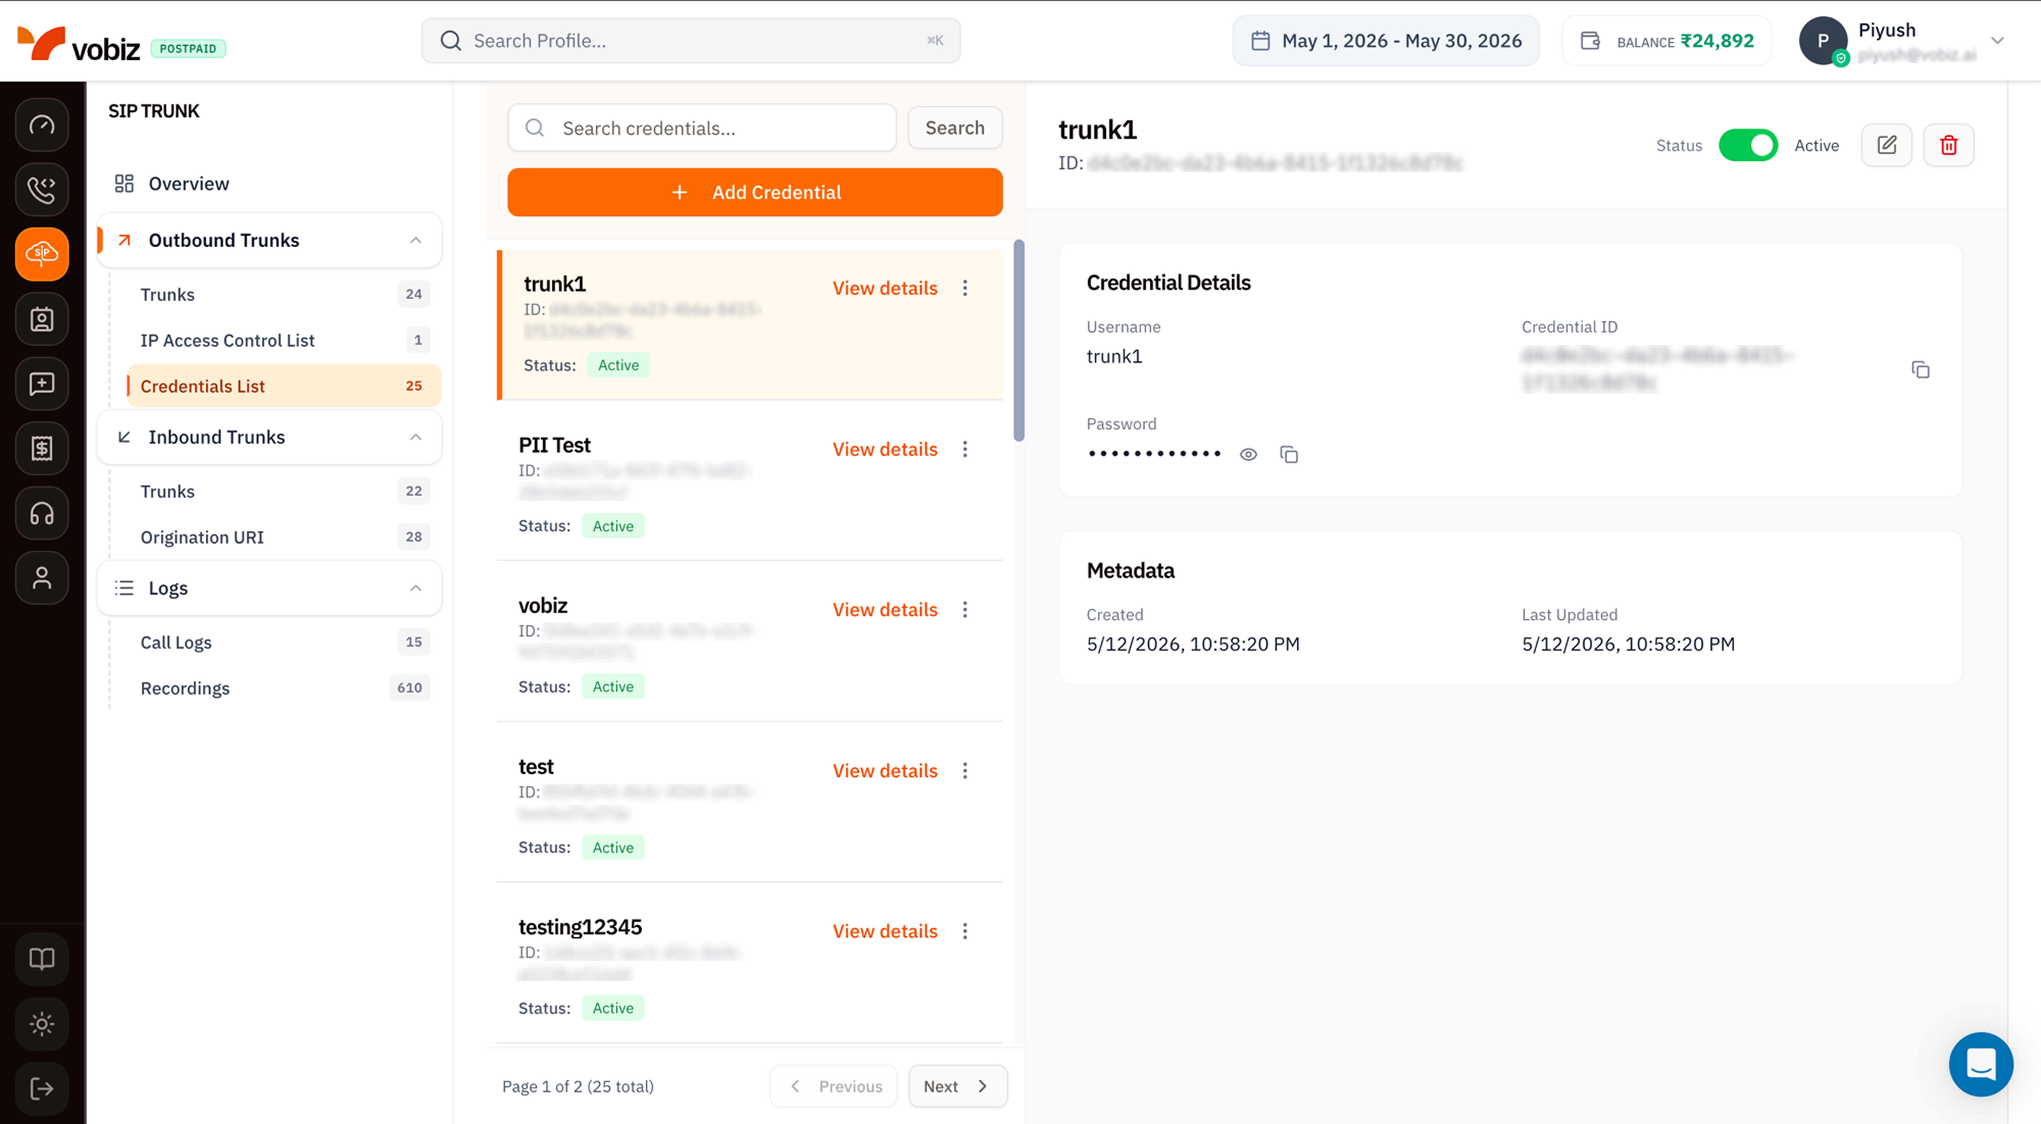This screenshot has height=1124, width=2041.
Task: Open the three-dot menu for vobiz
Action: (x=965, y=610)
